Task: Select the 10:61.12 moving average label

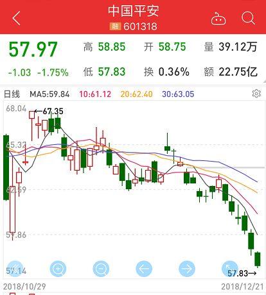Action: click(x=95, y=94)
